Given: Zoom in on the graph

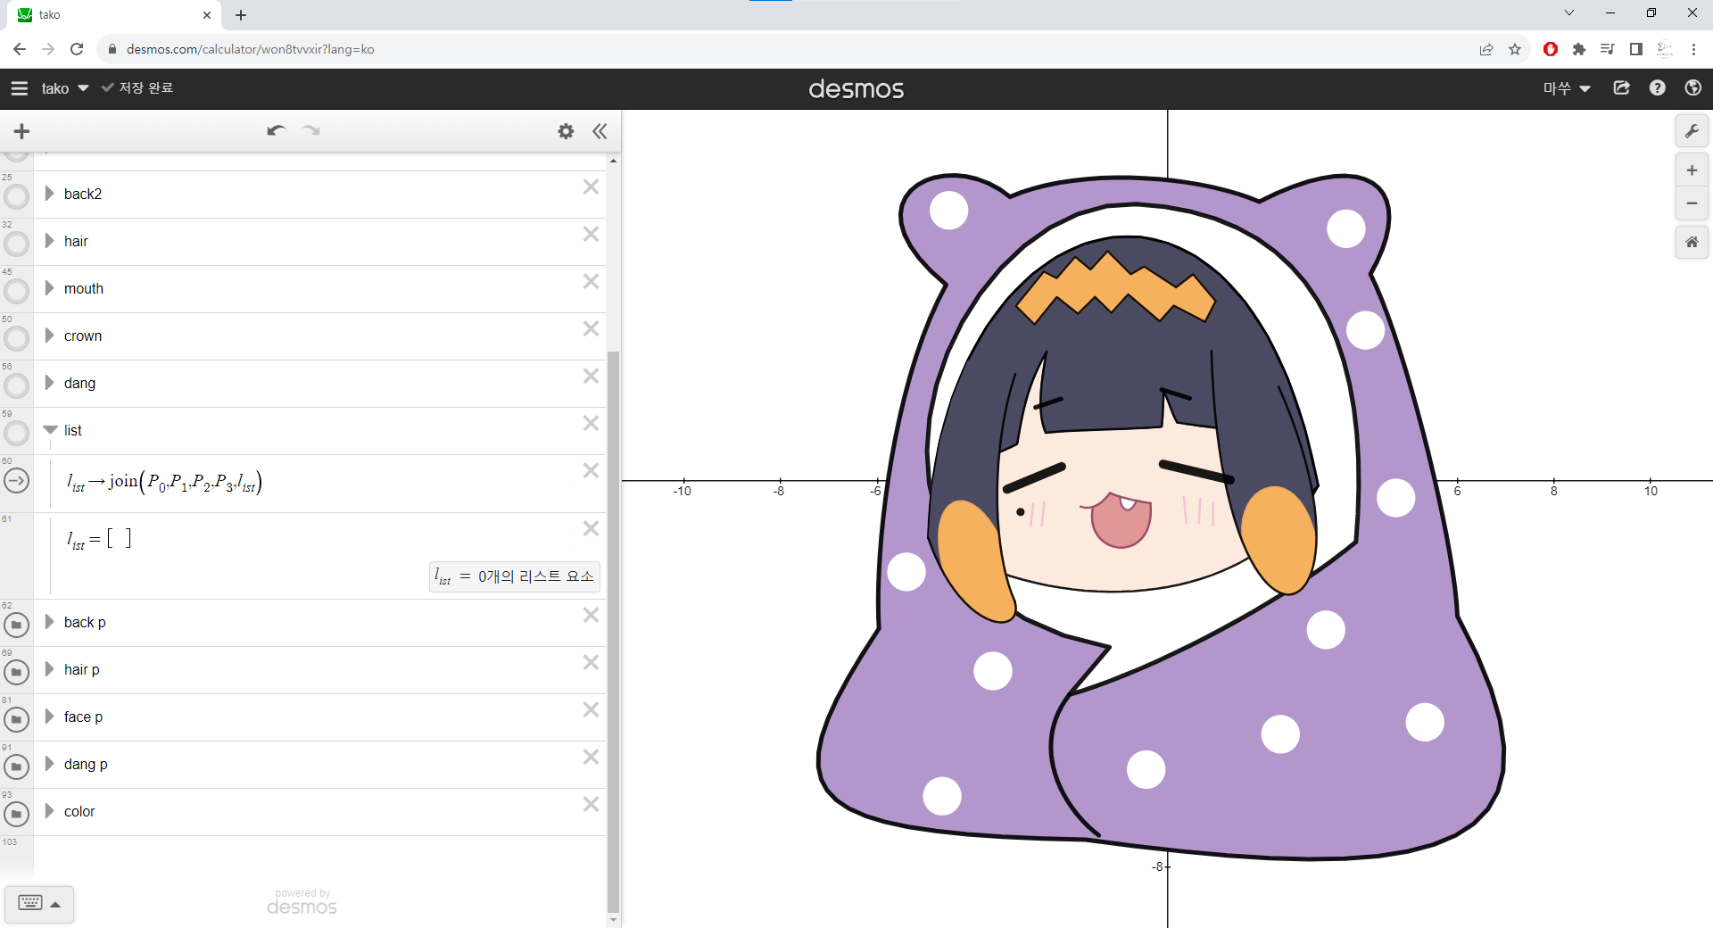Looking at the screenshot, I should tap(1692, 170).
